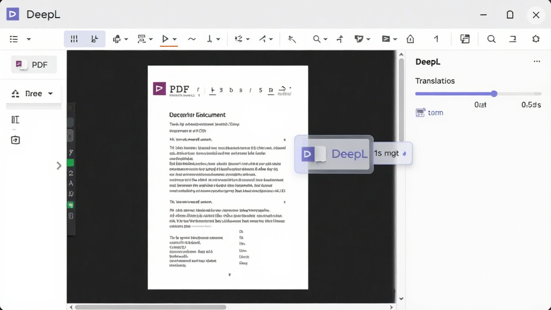Click the DeepL app logo in title bar
The width and height of the screenshot is (551, 310).
[x=13, y=15]
